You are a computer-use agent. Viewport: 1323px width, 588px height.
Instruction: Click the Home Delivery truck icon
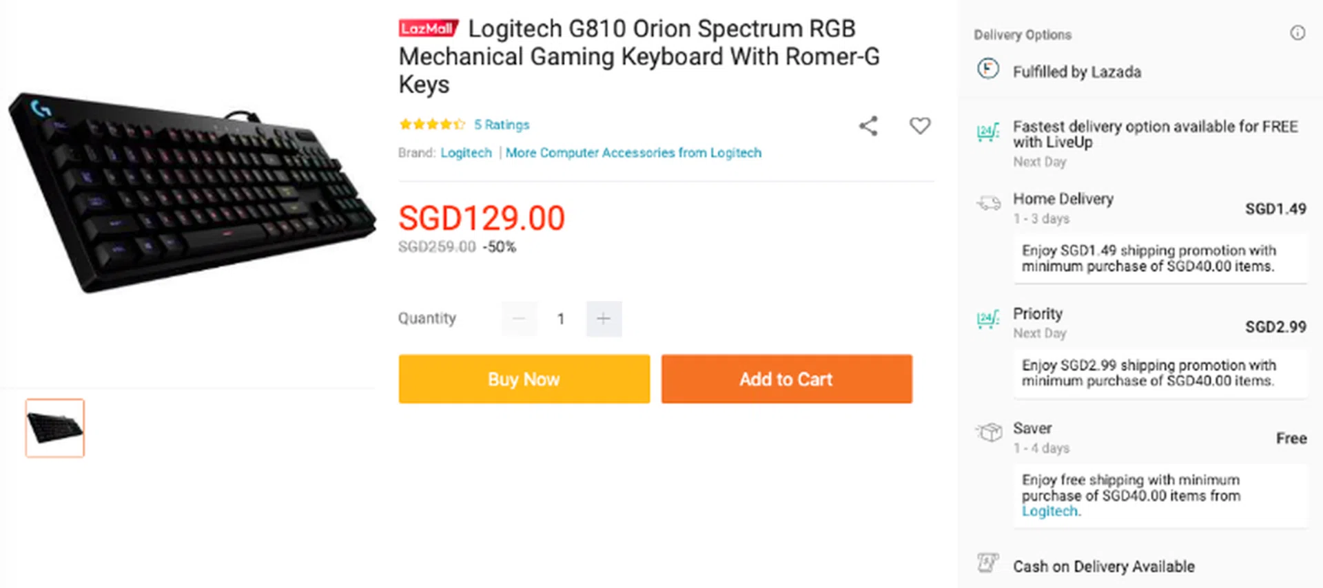click(989, 203)
